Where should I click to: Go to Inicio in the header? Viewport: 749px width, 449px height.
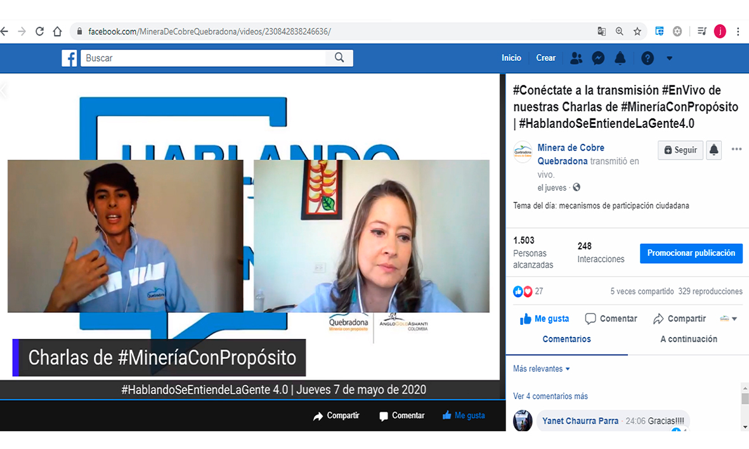point(511,58)
